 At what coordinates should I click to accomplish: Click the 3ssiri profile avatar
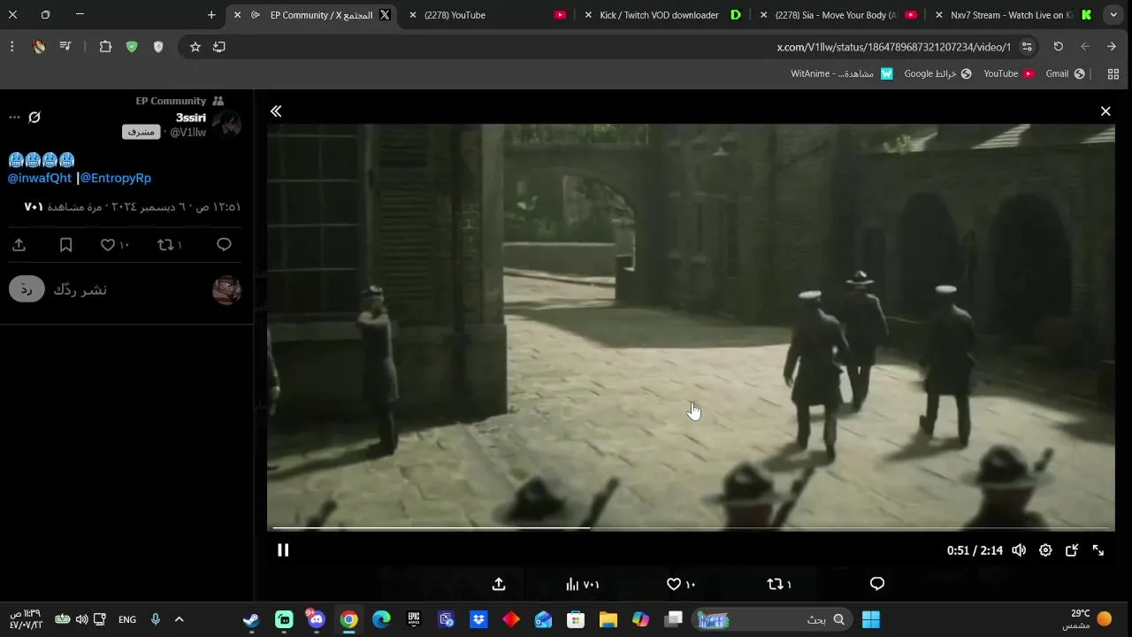pos(227,125)
